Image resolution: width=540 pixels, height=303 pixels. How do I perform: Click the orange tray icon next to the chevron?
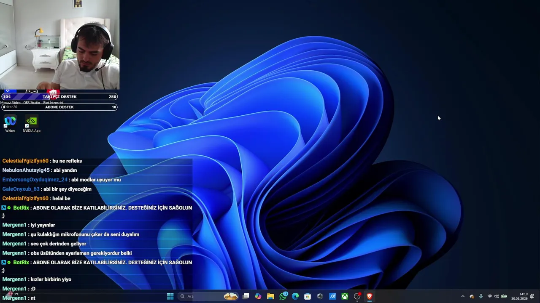point(472,296)
